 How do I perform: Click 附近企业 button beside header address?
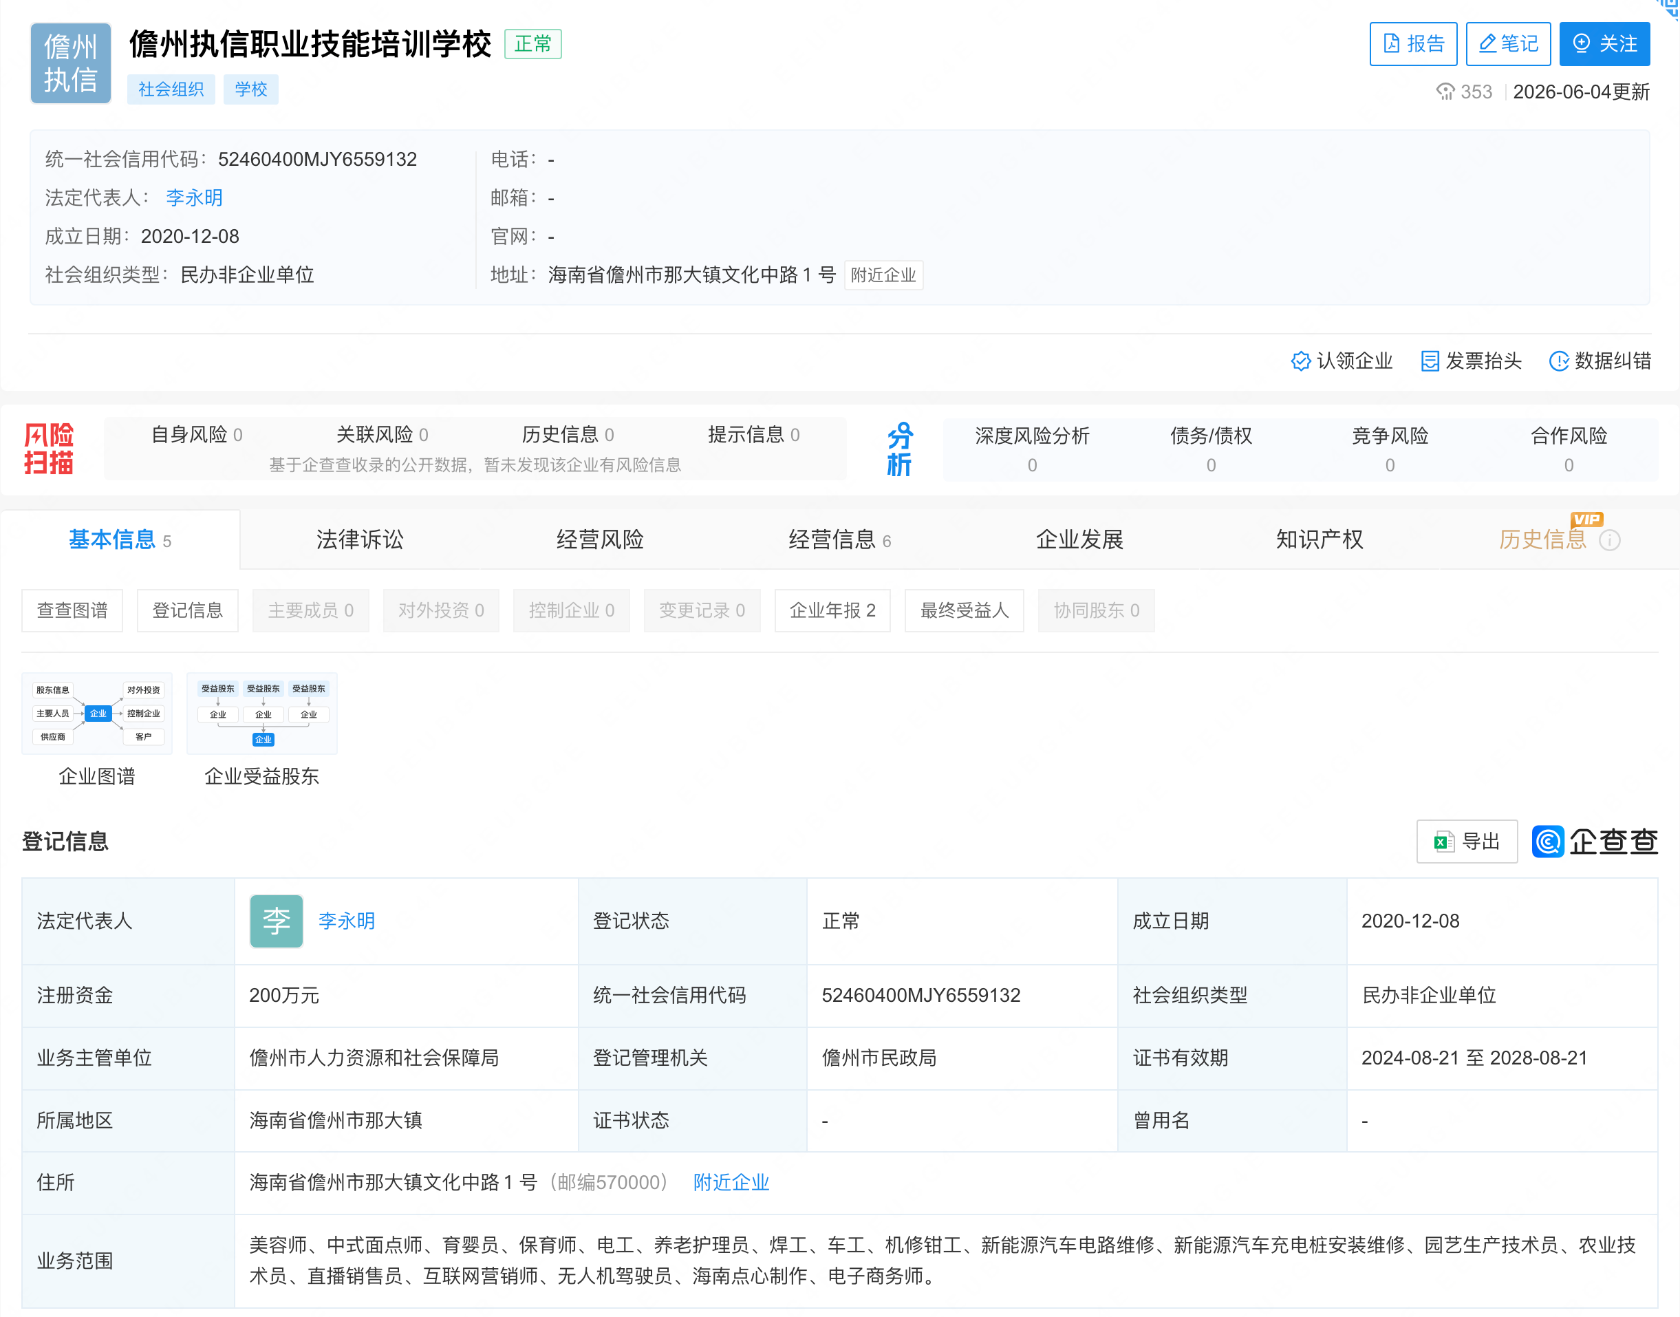883,275
